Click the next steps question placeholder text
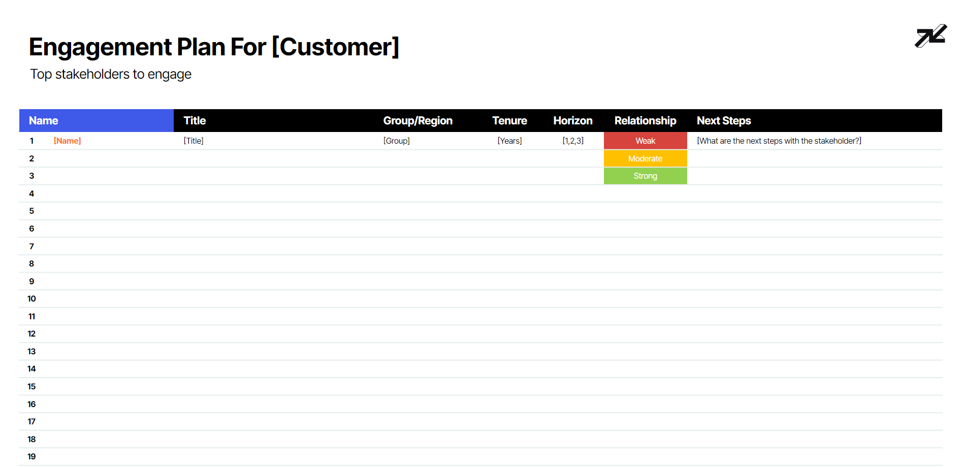The height and width of the screenshot is (467, 963). [x=779, y=141]
